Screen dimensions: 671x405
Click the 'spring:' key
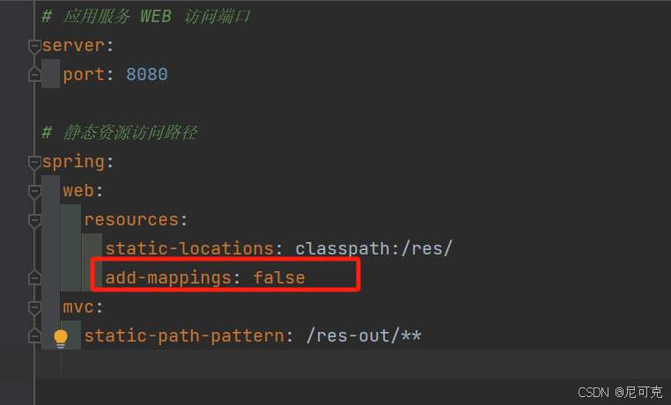pos(77,162)
